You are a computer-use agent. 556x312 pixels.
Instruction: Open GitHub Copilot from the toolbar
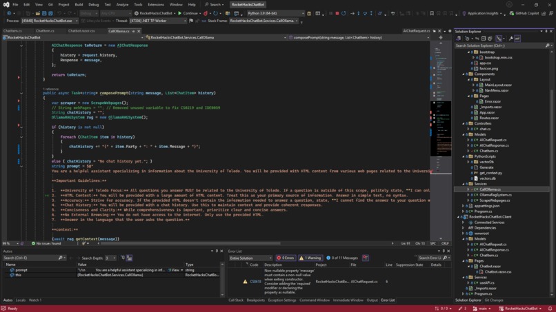pyautogui.click(x=524, y=13)
